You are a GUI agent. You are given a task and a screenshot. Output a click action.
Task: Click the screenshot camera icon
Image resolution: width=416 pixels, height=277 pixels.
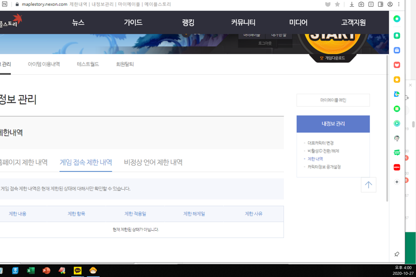coord(361,4)
